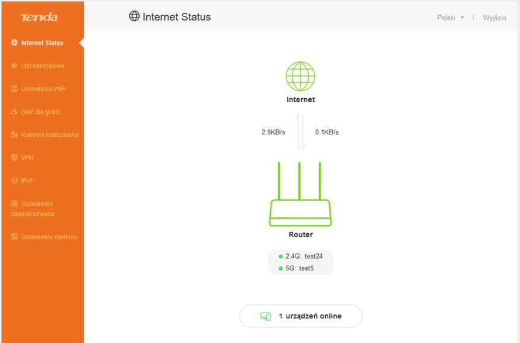520x343 pixels.
Task: Click the 2.4G: test24 network entry
Action: pos(301,256)
